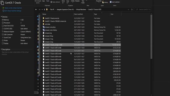The width and height of the screenshot is (170, 96).
Task: Open the Move to dropdown
Action: [x=63, y=2]
